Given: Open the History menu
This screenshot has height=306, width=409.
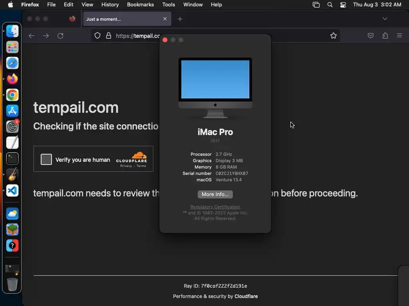Looking at the screenshot, I should [x=110, y=5].
